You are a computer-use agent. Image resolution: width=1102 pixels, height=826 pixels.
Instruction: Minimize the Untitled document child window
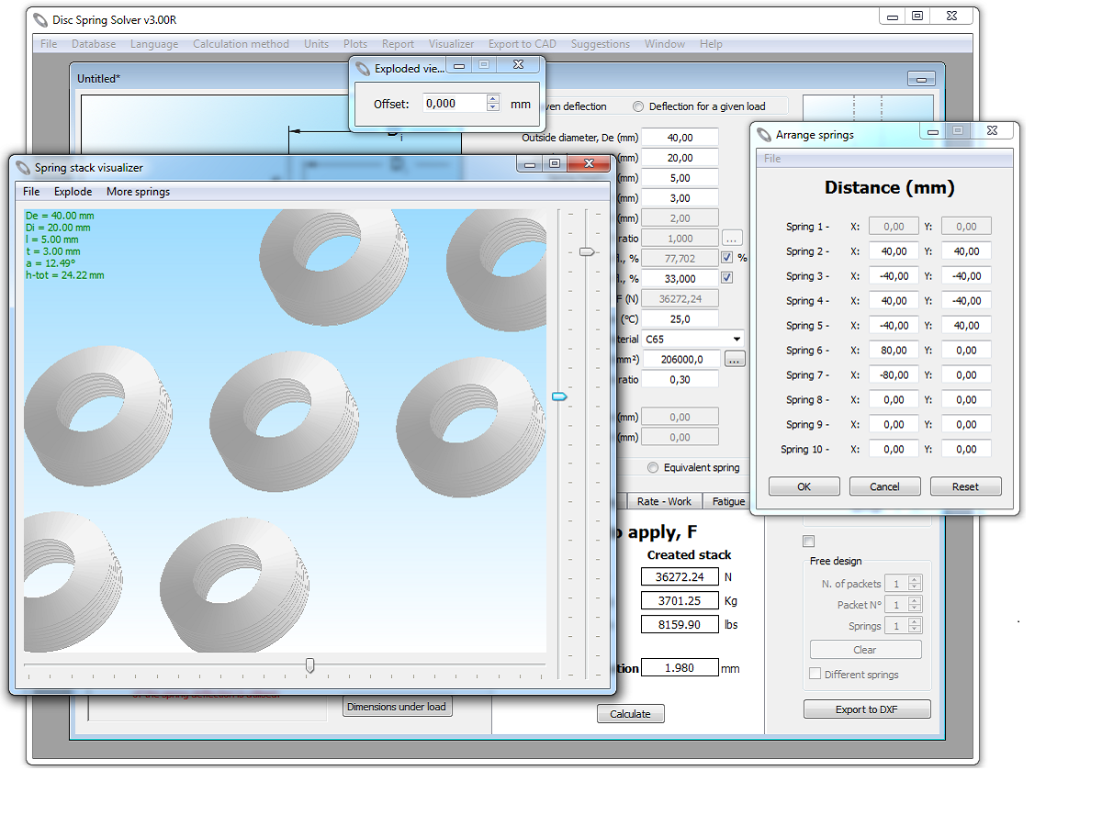tap(921, 79)
